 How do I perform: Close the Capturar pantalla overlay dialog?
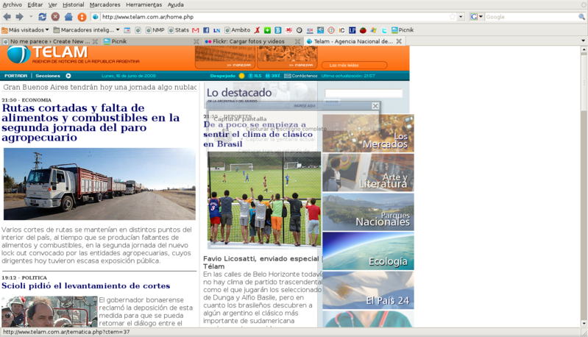tap(375, 106)
